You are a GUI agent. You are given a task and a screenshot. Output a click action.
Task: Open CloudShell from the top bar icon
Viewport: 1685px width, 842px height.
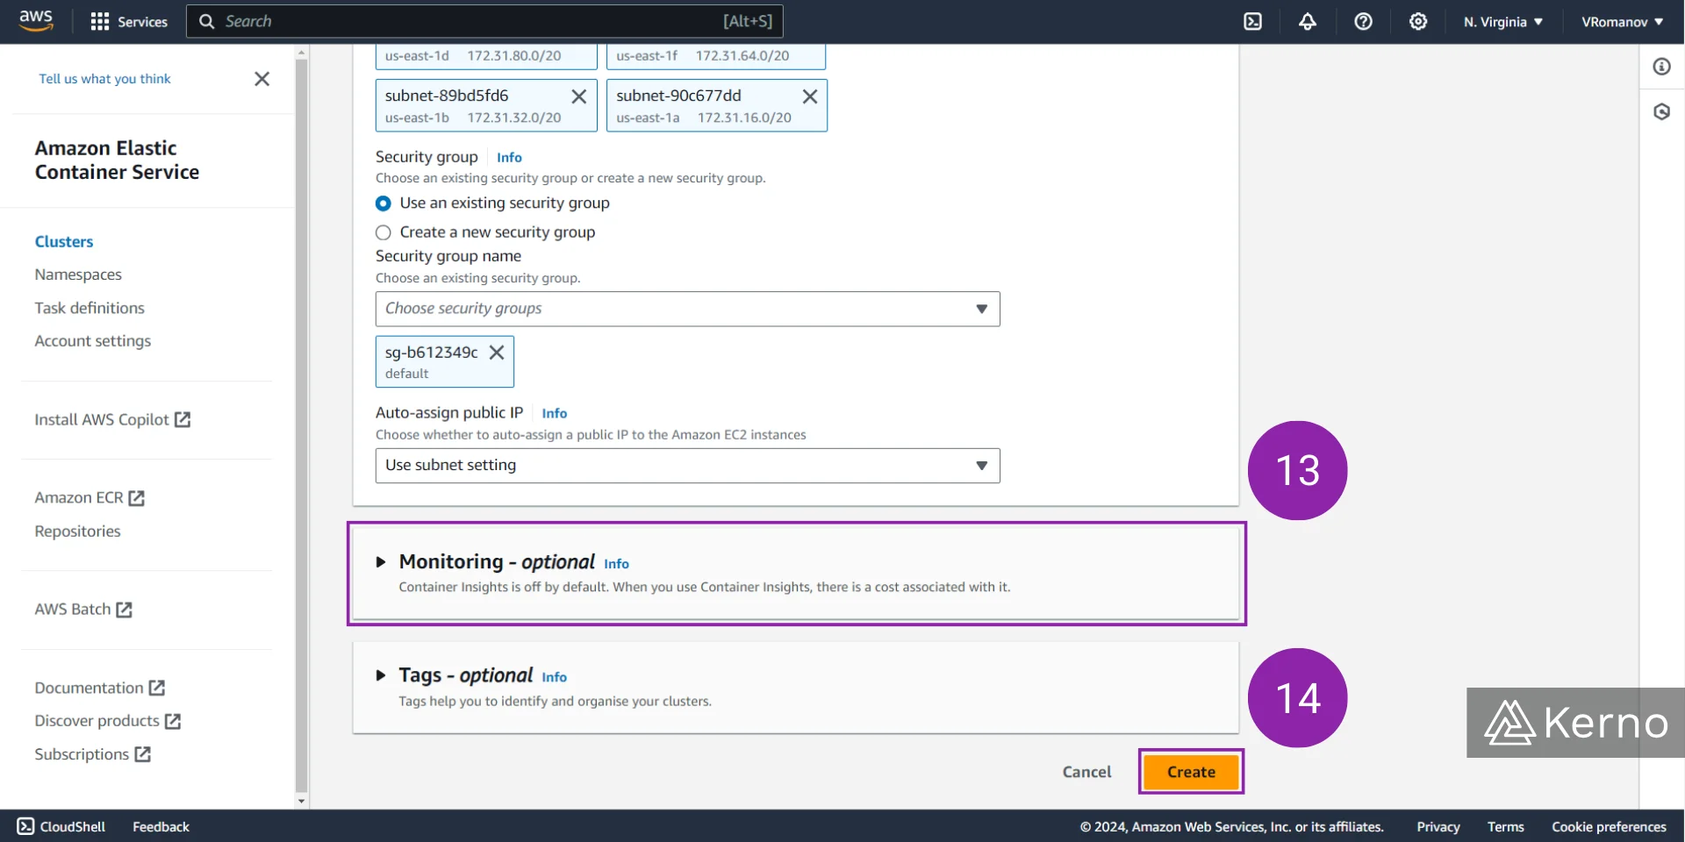pyautogui.click(x=1252, y=22)
